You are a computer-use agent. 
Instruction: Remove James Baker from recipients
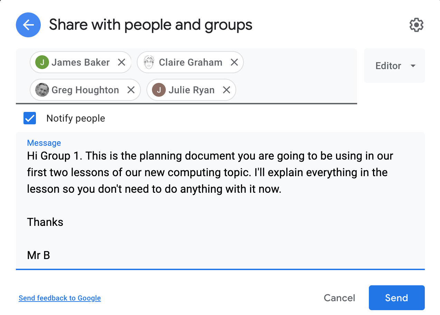(121, 62)
